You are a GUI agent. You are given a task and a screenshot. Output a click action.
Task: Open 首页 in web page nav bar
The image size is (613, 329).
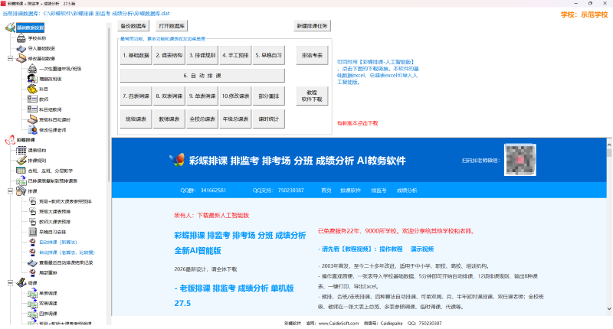click(326, 191)
